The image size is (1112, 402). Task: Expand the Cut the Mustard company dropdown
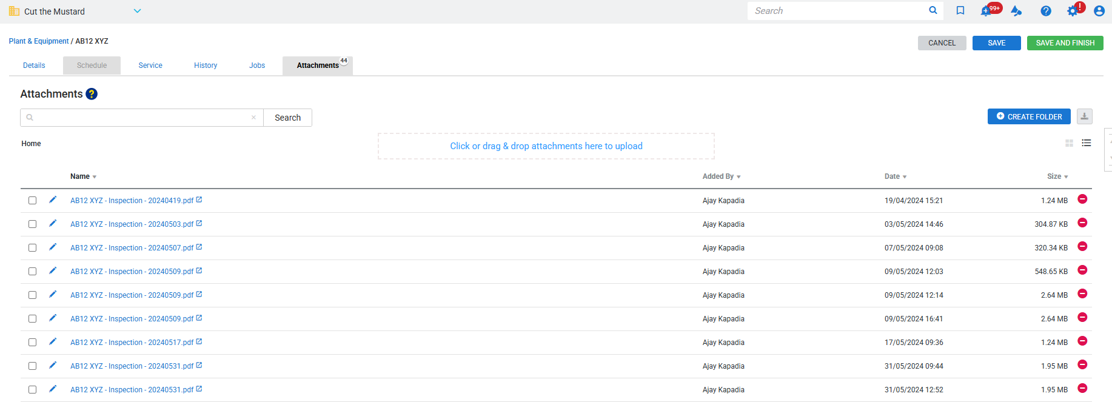click(137, 11)
